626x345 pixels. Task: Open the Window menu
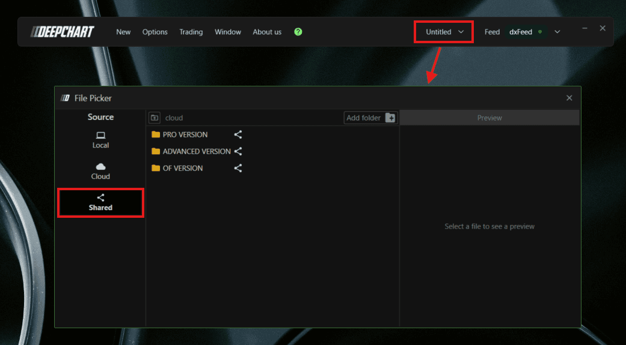(x=228, y=32)
